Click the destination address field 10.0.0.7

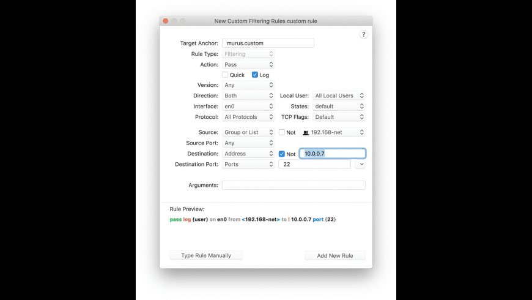coord(333,154)
